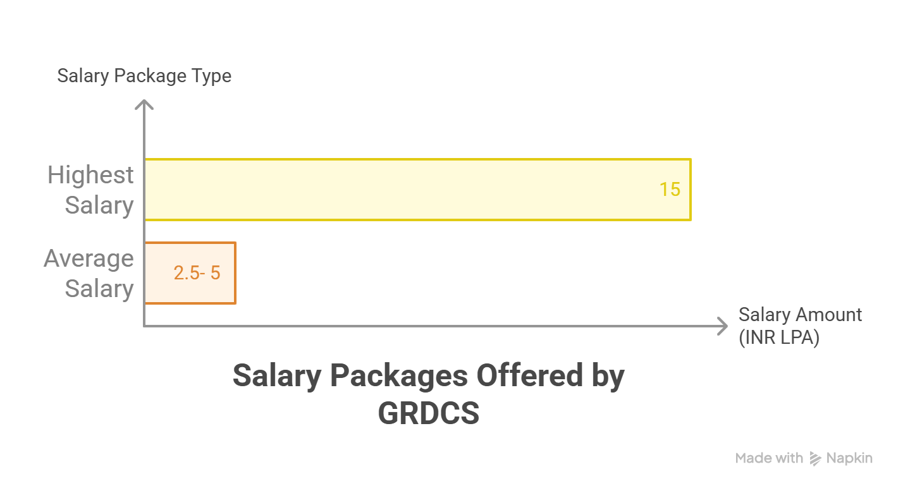The image size is (903, 493).
Task: Click the "Made with" watermark text
Action: [x=769, y=459]
